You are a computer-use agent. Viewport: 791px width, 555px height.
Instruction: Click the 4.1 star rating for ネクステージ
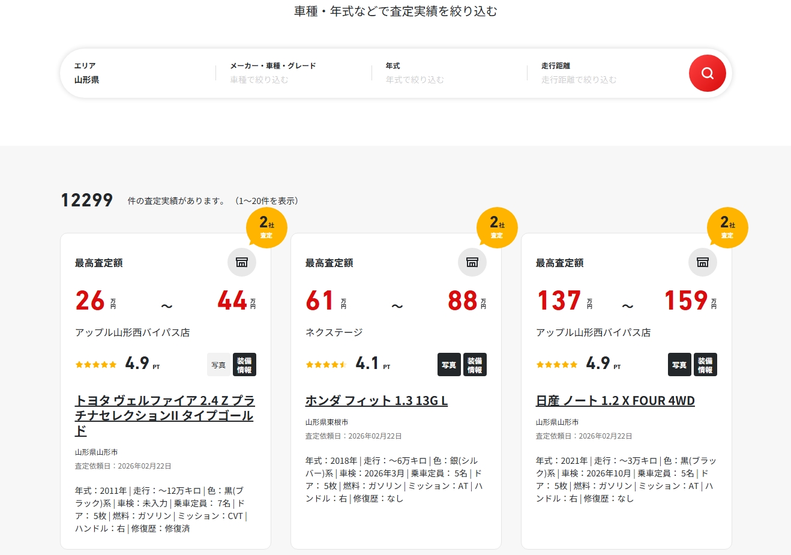click(x=348, y=364)
